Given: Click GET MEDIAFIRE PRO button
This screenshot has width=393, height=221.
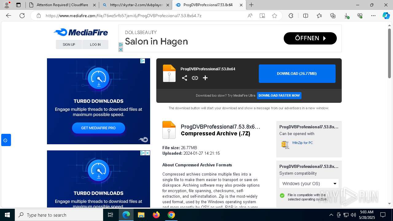Looking at the screenshot, I should tap(98, 128).
